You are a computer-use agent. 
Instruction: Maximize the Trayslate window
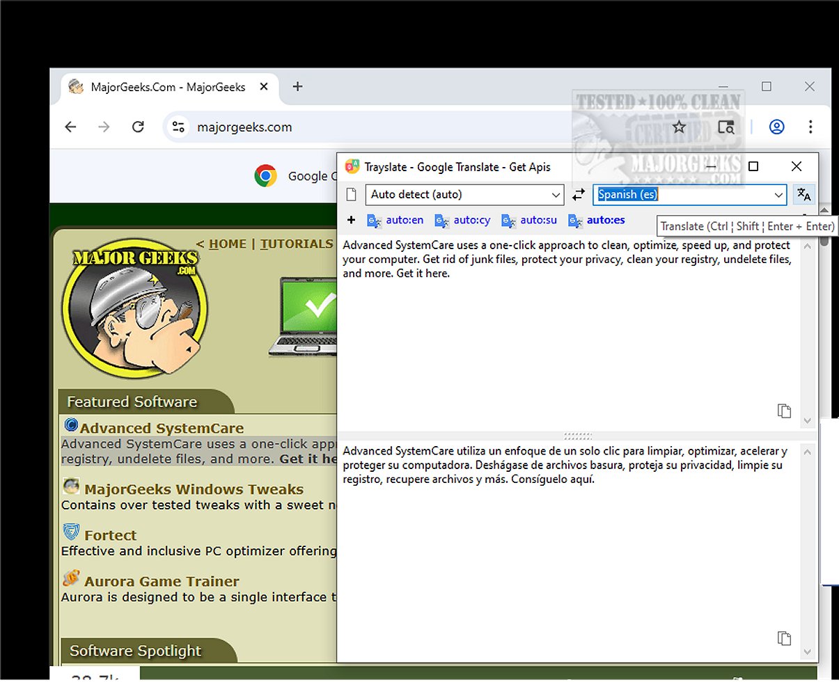tap(753, 166)
